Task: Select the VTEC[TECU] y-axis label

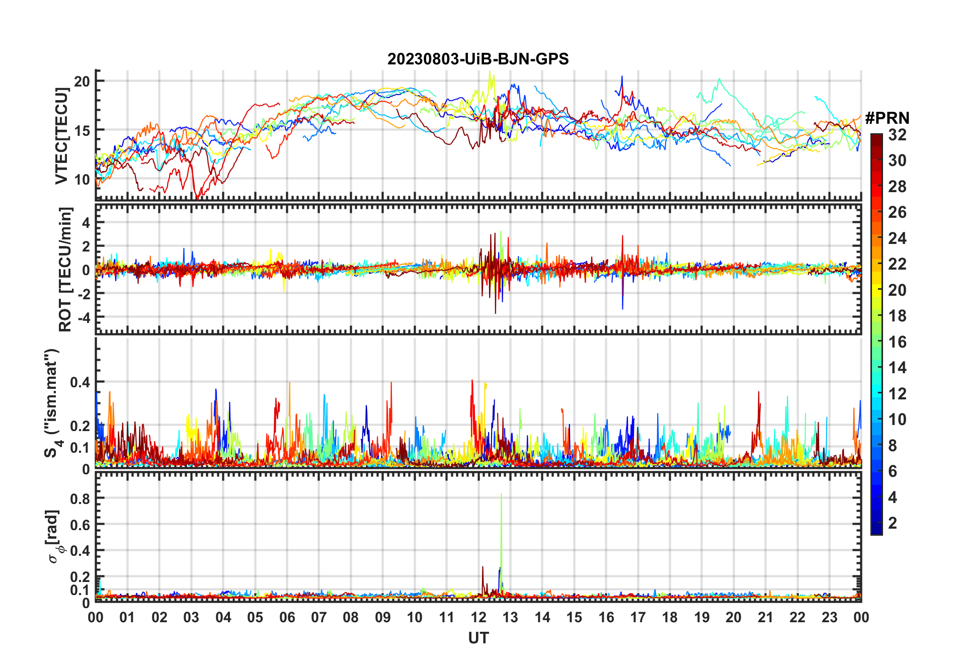Action: coord(61,136)
